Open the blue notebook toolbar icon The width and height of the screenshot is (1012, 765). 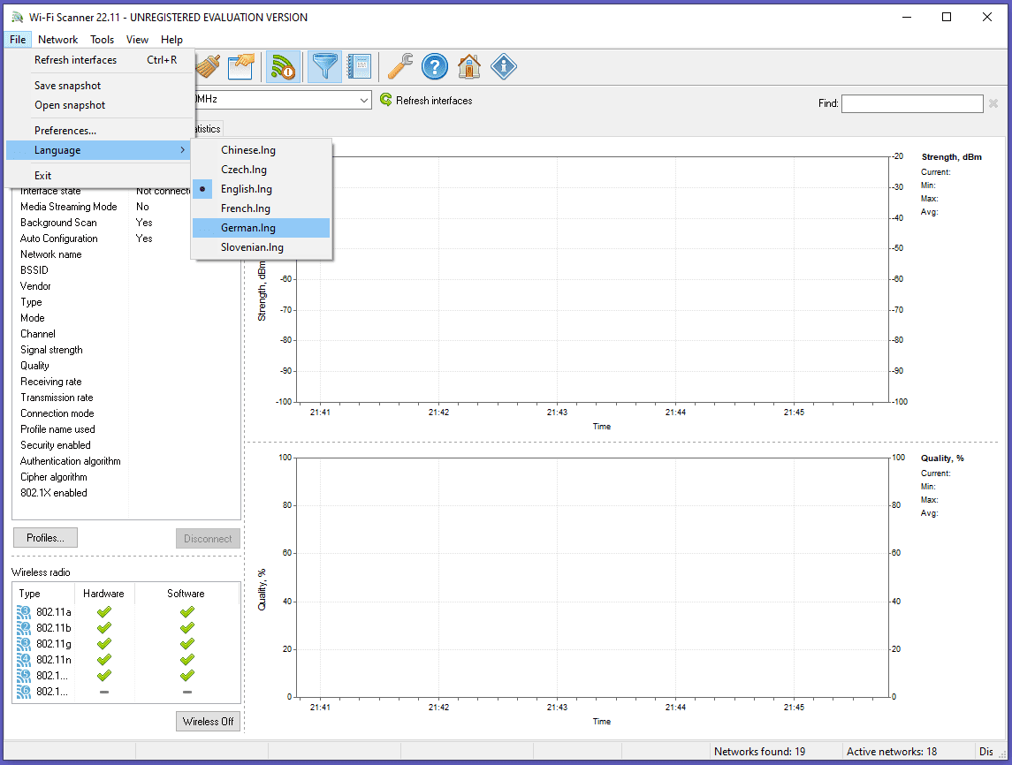click(x=359, y=66)
